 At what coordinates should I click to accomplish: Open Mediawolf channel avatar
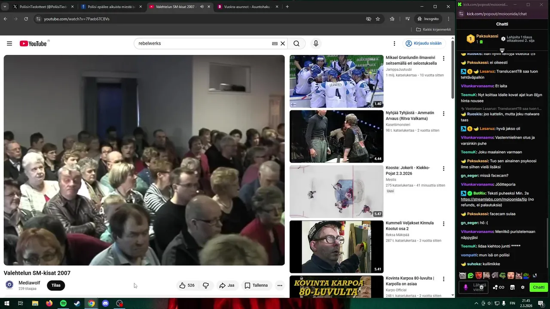coord(9,285)
